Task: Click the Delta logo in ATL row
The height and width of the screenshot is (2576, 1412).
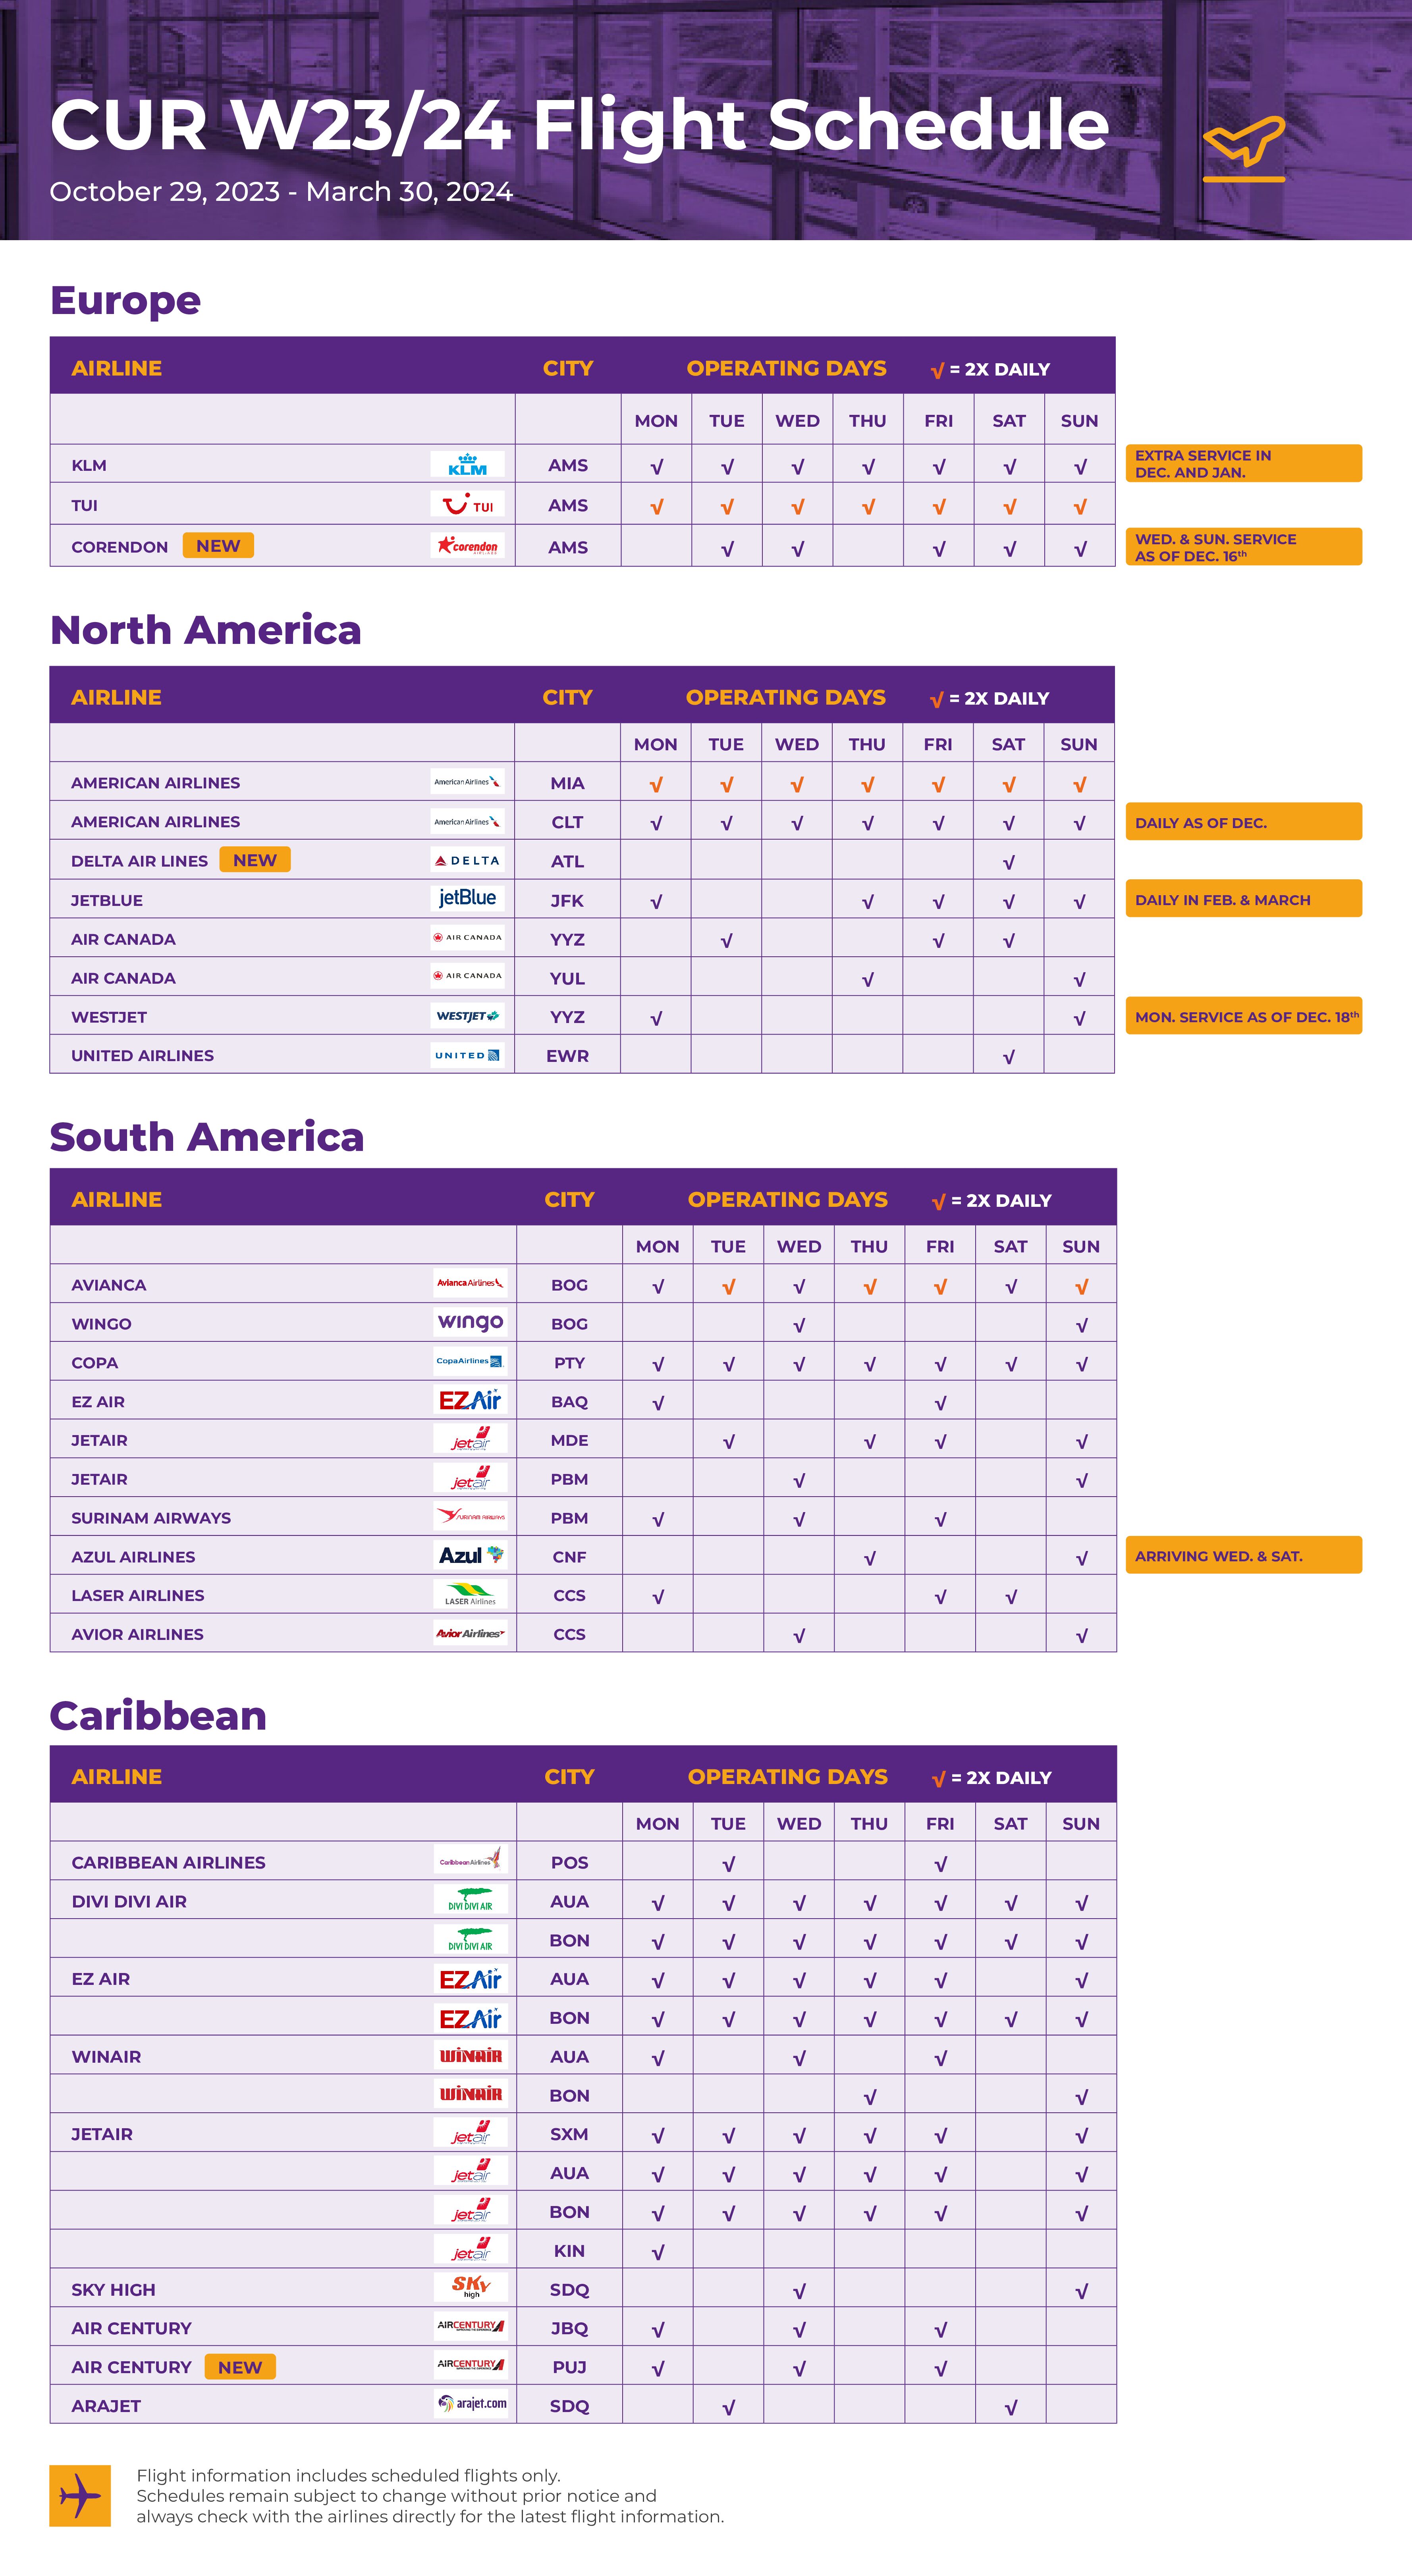Action: [467, 860]
